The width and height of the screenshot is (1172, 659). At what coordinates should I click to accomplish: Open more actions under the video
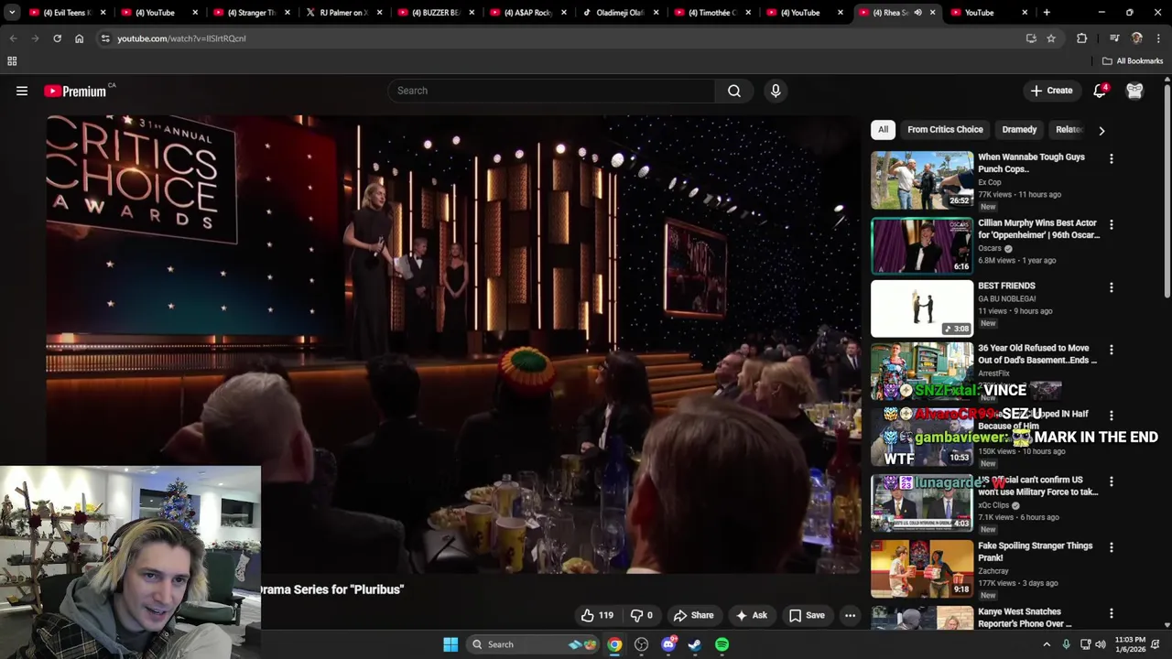point(850,615)
